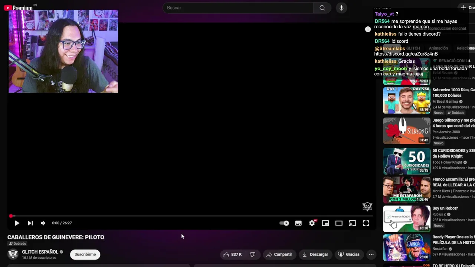Open Sobrevive 1000 Días video title
The height and width of the screenshot is (267, 475).
(x=453, y=93)
